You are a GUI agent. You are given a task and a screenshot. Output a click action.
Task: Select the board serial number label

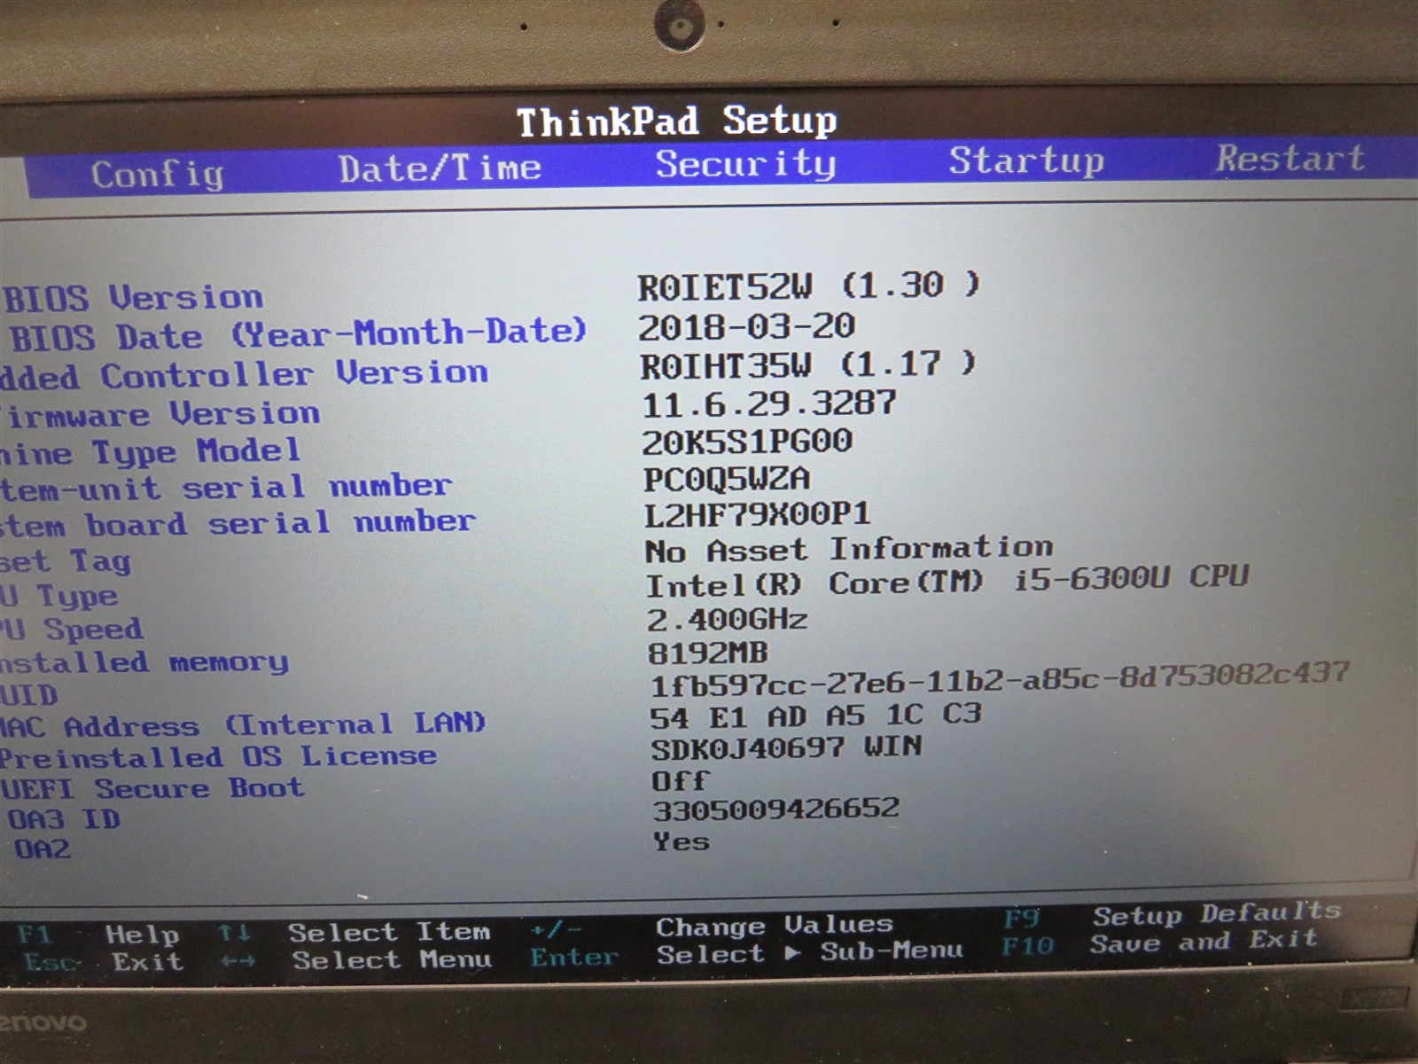click(x=238, y=523)
